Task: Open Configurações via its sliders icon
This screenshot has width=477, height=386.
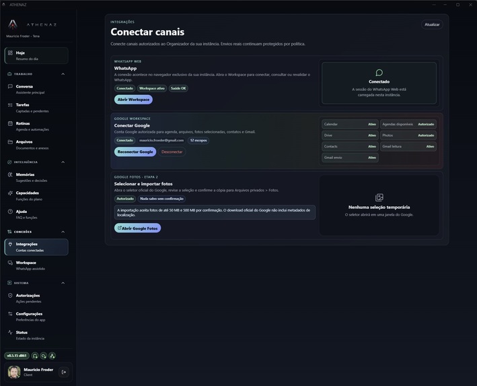Action: [x=10, y=314]
